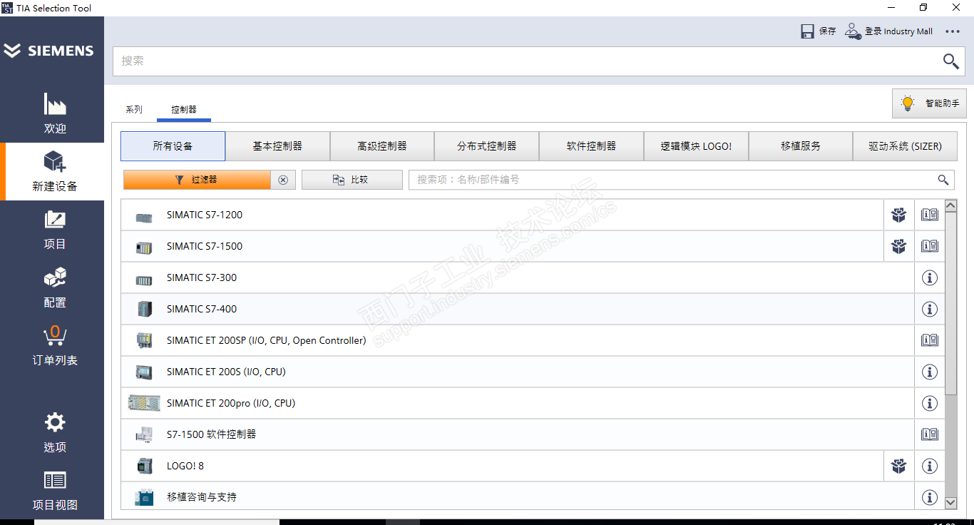Click the configure icon for SIMATIC S7-1500
The width and height of the screenshot is (974, 525).
point(898,246)
